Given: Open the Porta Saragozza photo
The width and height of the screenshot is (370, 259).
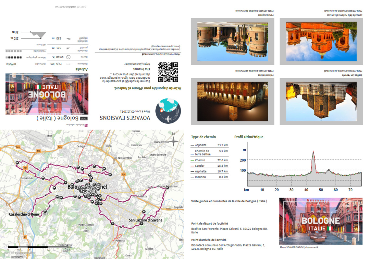Looking at the screenshot, I should click(232, 41).
